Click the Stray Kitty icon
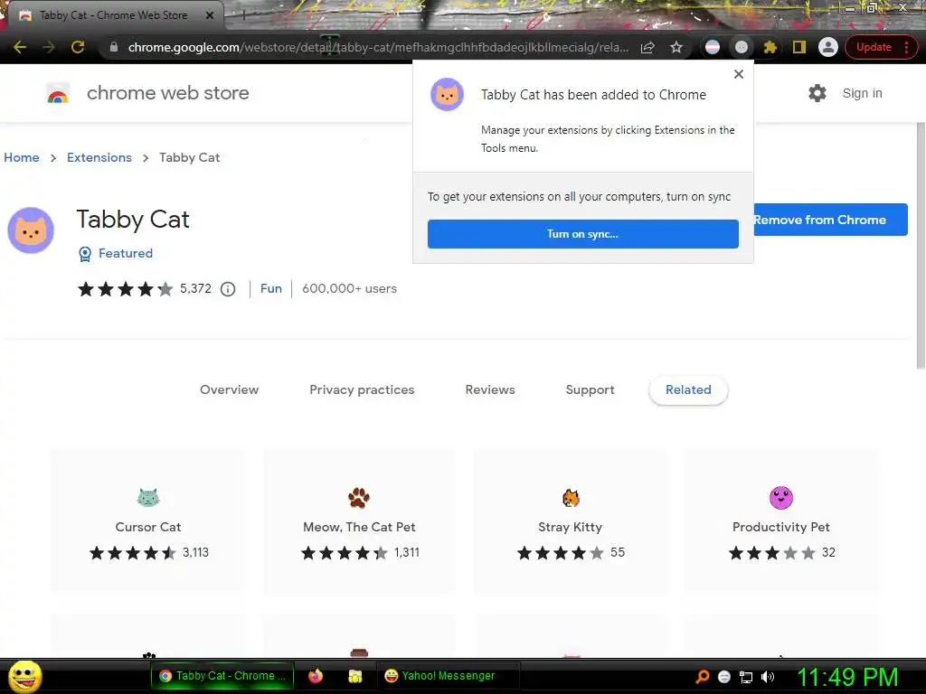This screenshot has height=694, width=926. (x=571, y=498)
